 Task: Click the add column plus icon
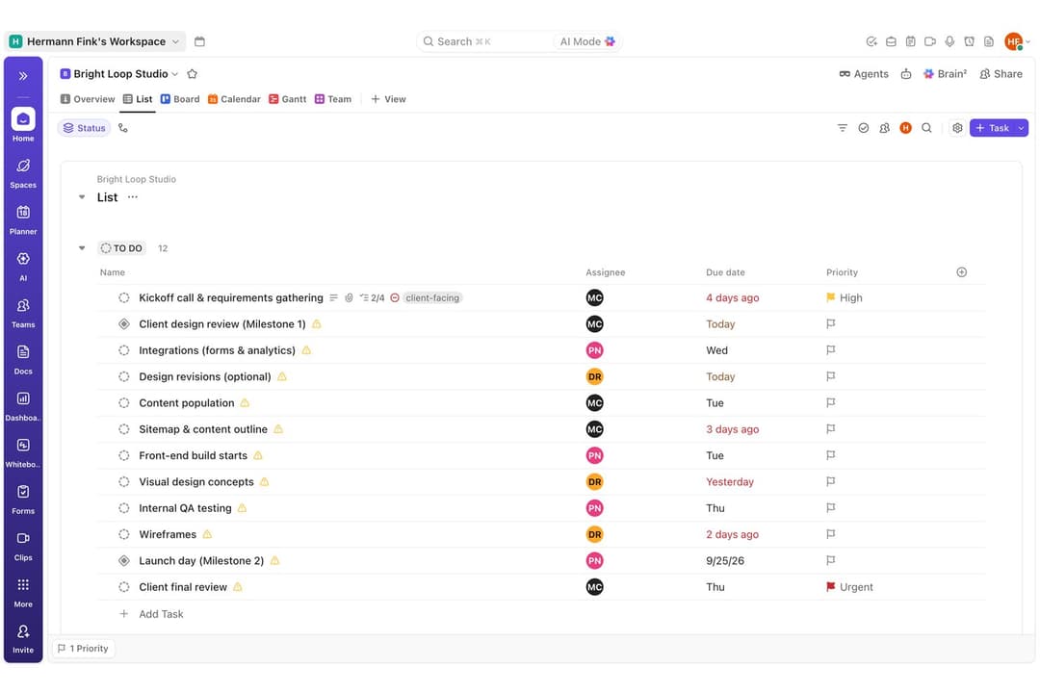tap(962, 271)
